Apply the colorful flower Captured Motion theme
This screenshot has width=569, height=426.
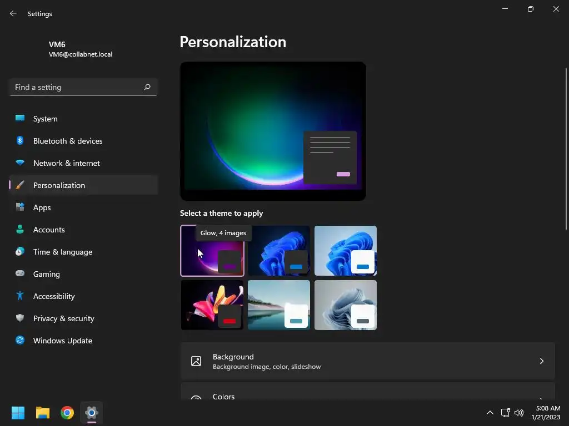point(212,305)
